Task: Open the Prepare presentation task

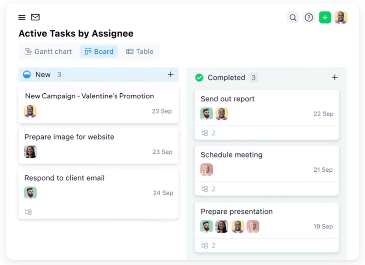Action: (x=267, y=228)
